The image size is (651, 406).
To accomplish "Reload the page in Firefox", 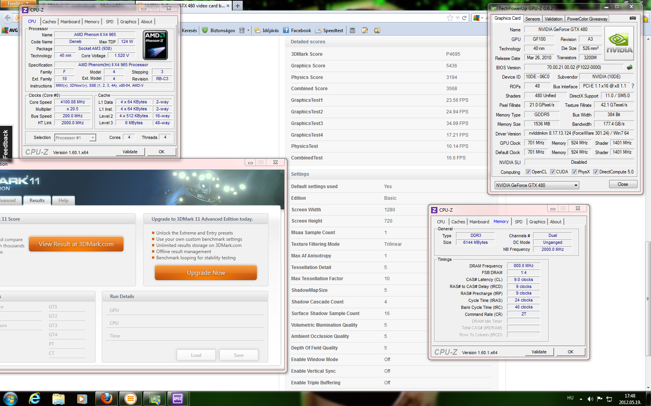I will pyautogui.click(x=464, y=18).
